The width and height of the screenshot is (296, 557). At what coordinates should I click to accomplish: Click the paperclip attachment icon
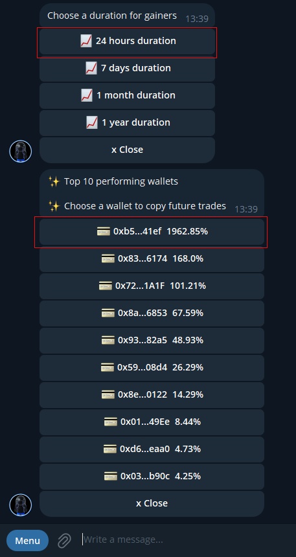coord(64,540)
